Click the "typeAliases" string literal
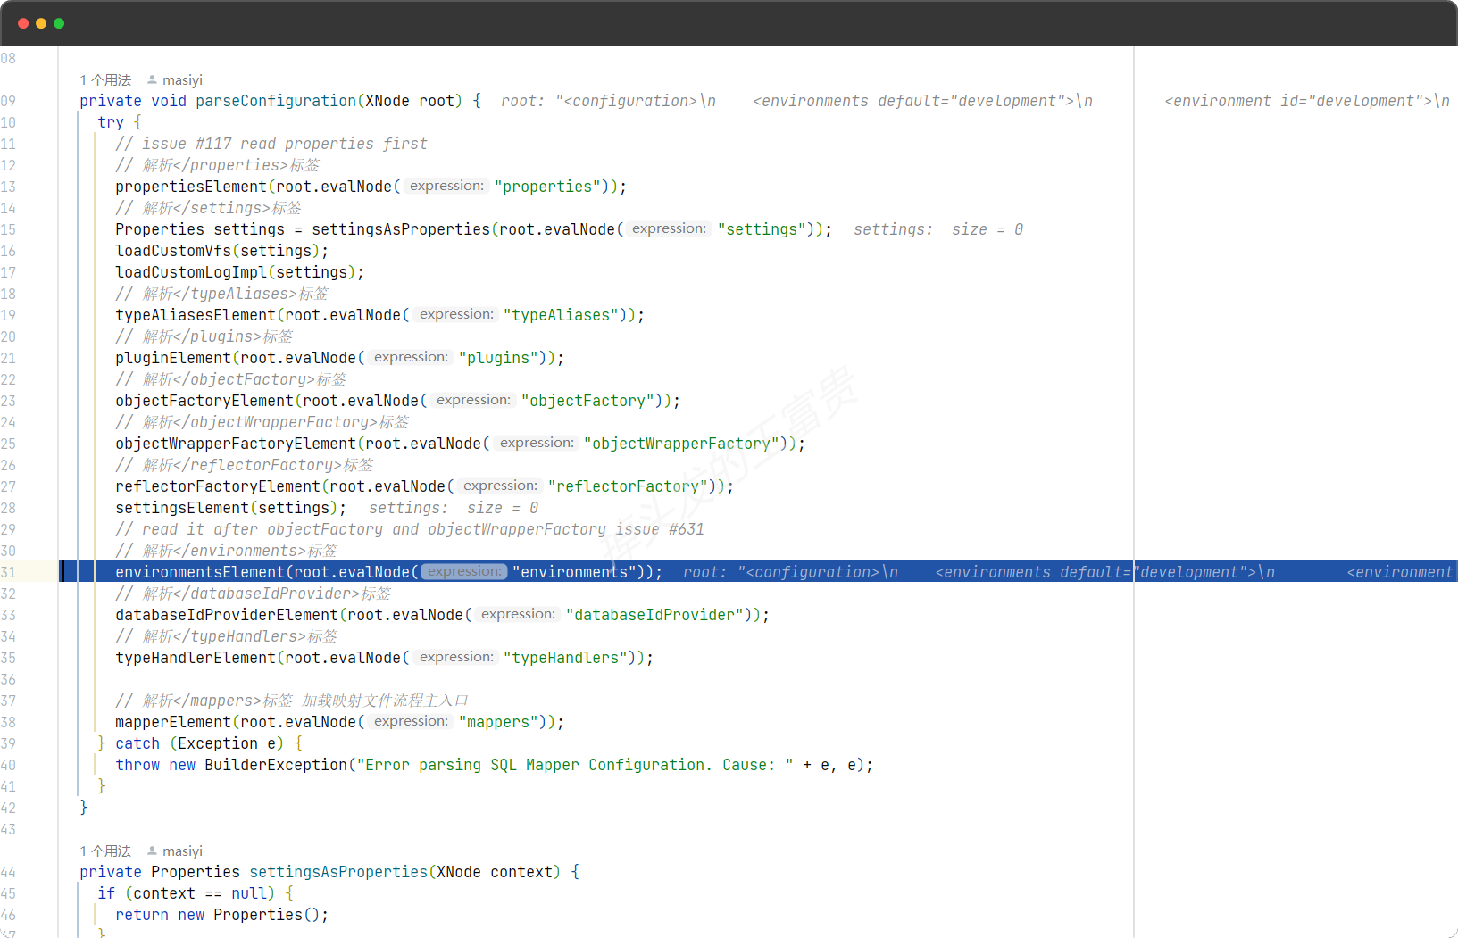 pos(561,315)
